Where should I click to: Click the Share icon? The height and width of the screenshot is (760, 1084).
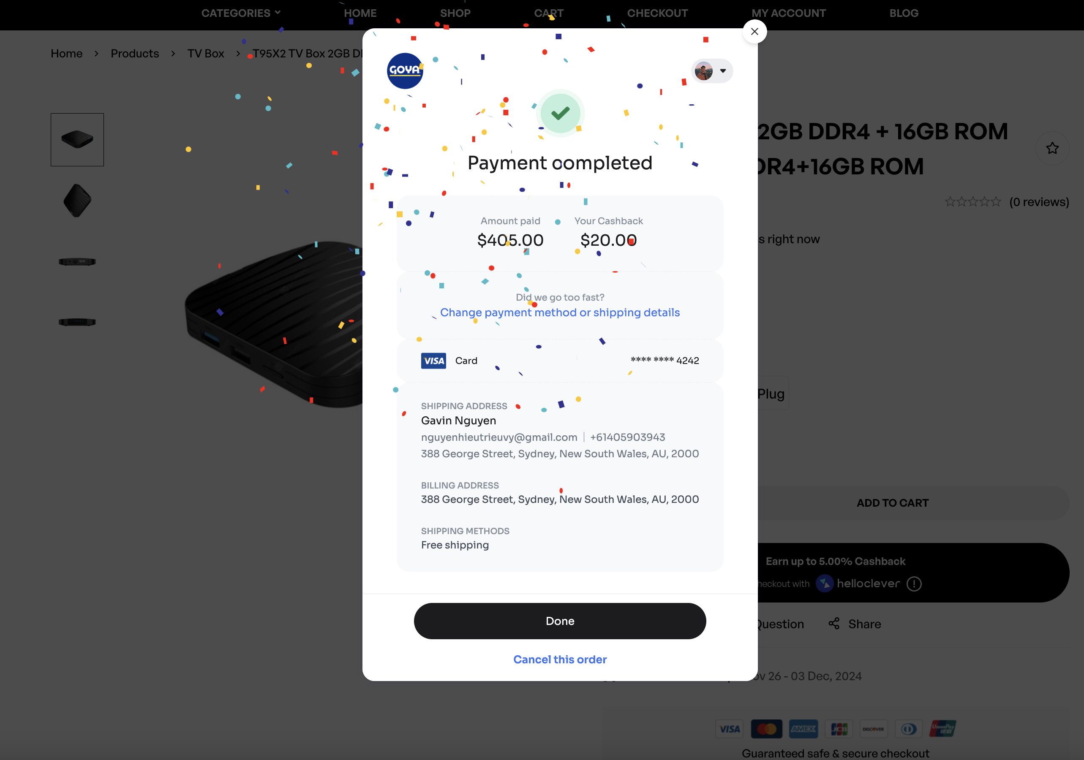click(834, 624)
